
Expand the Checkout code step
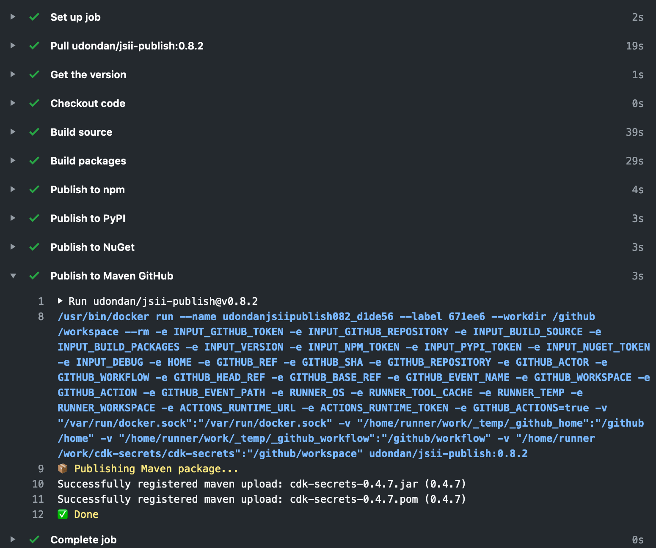pyautogui.click(x=13, y=103)
